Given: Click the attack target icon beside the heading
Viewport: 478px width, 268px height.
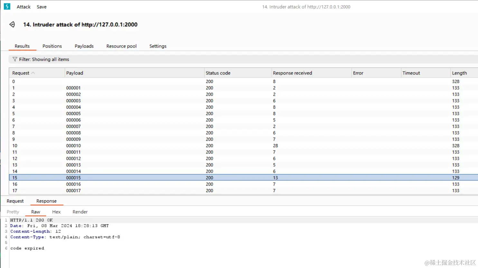Looking at the screenshot, I should point(12,24).
